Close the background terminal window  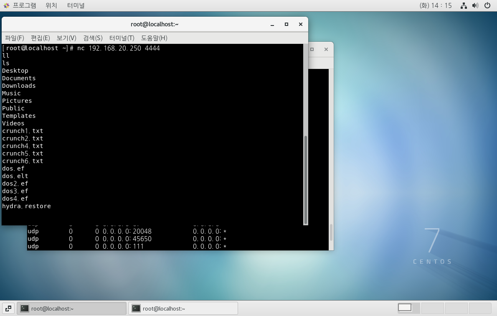tap(326, 49)
